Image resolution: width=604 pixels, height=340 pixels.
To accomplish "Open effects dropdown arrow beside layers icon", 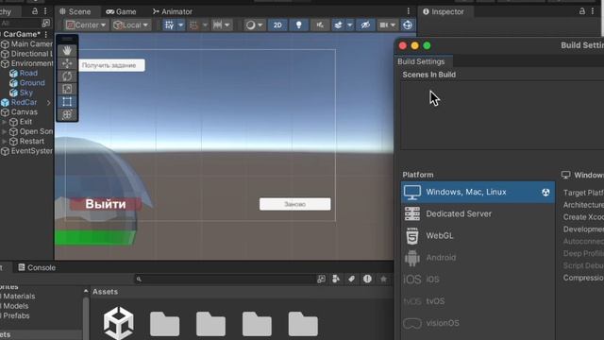I will pyautogui.click(x=349, y=25).
